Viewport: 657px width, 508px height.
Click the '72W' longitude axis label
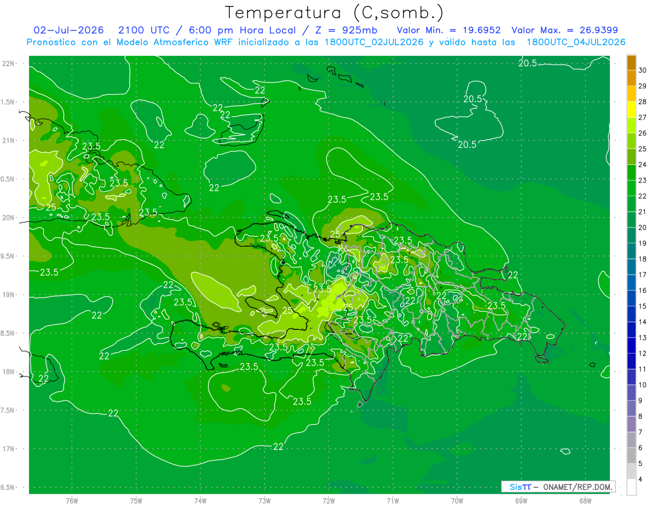(328, 501)
